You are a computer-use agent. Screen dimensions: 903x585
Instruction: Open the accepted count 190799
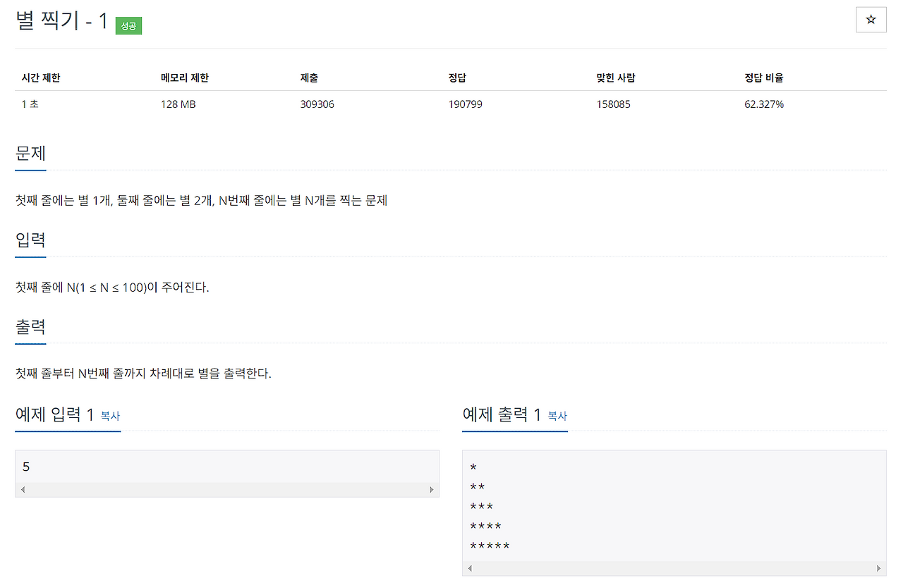465,104
